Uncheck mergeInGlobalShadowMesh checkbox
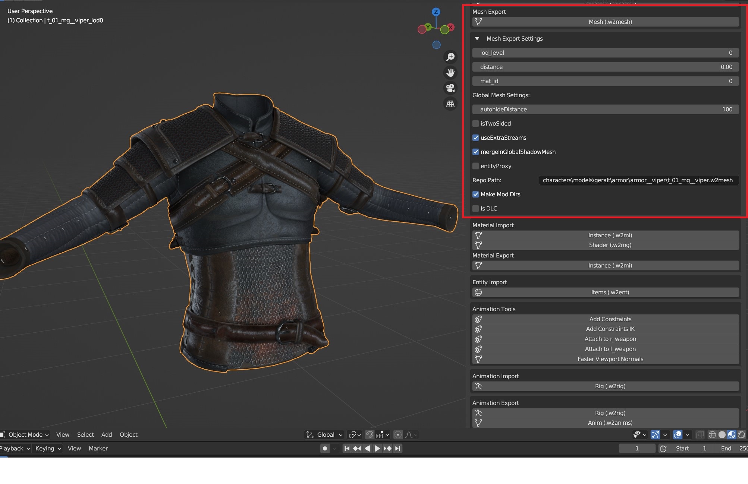748x484 pixels. coord(475,152)
